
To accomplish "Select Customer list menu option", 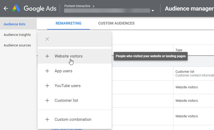I will [x=75, y=100].
